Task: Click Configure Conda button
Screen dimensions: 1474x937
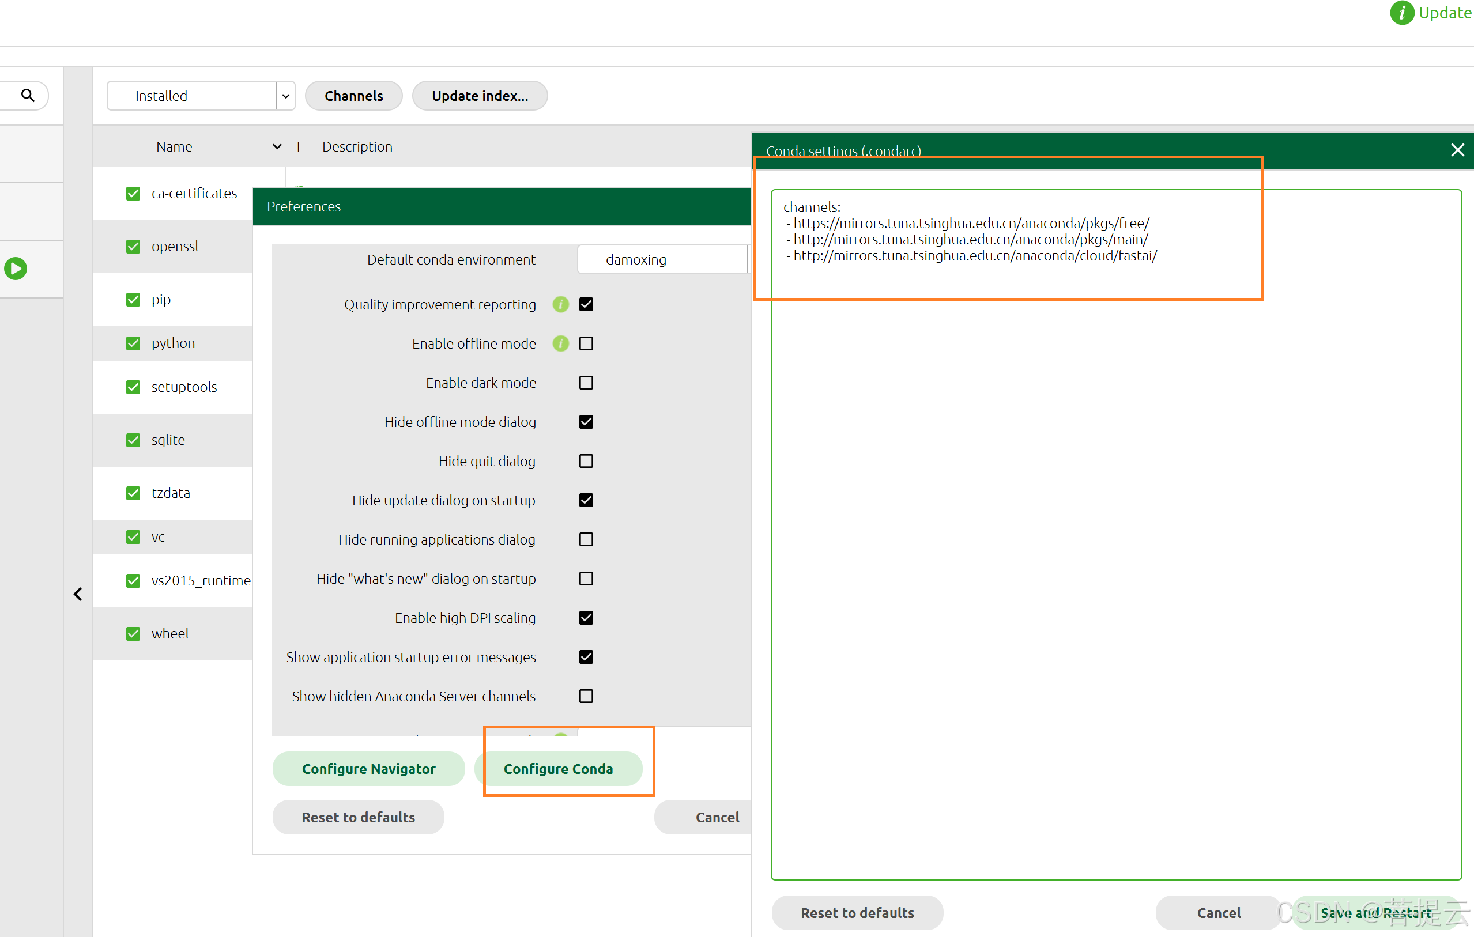Action: point(557,769)
